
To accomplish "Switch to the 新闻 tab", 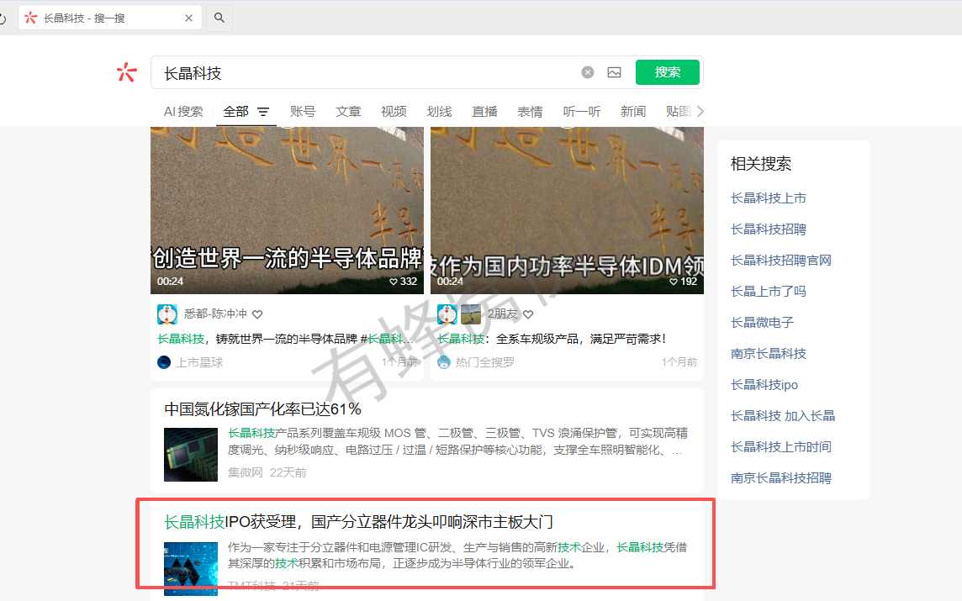I will 633,112.
